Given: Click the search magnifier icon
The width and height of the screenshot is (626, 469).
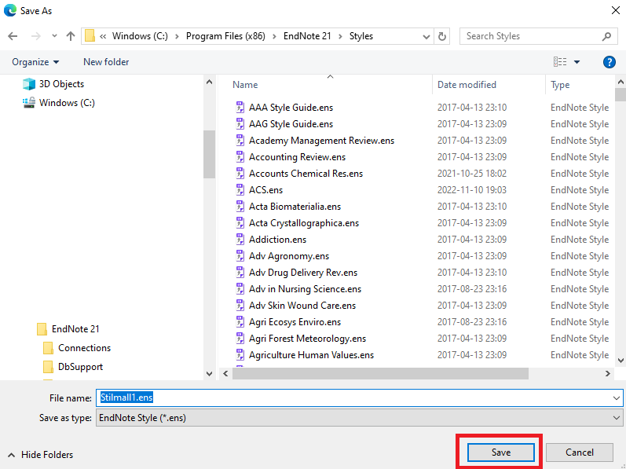Looking at the screenshot, I should 606,36.
